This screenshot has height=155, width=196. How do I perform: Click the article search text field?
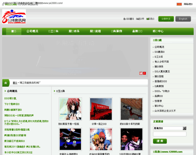[x=169, y=134]
